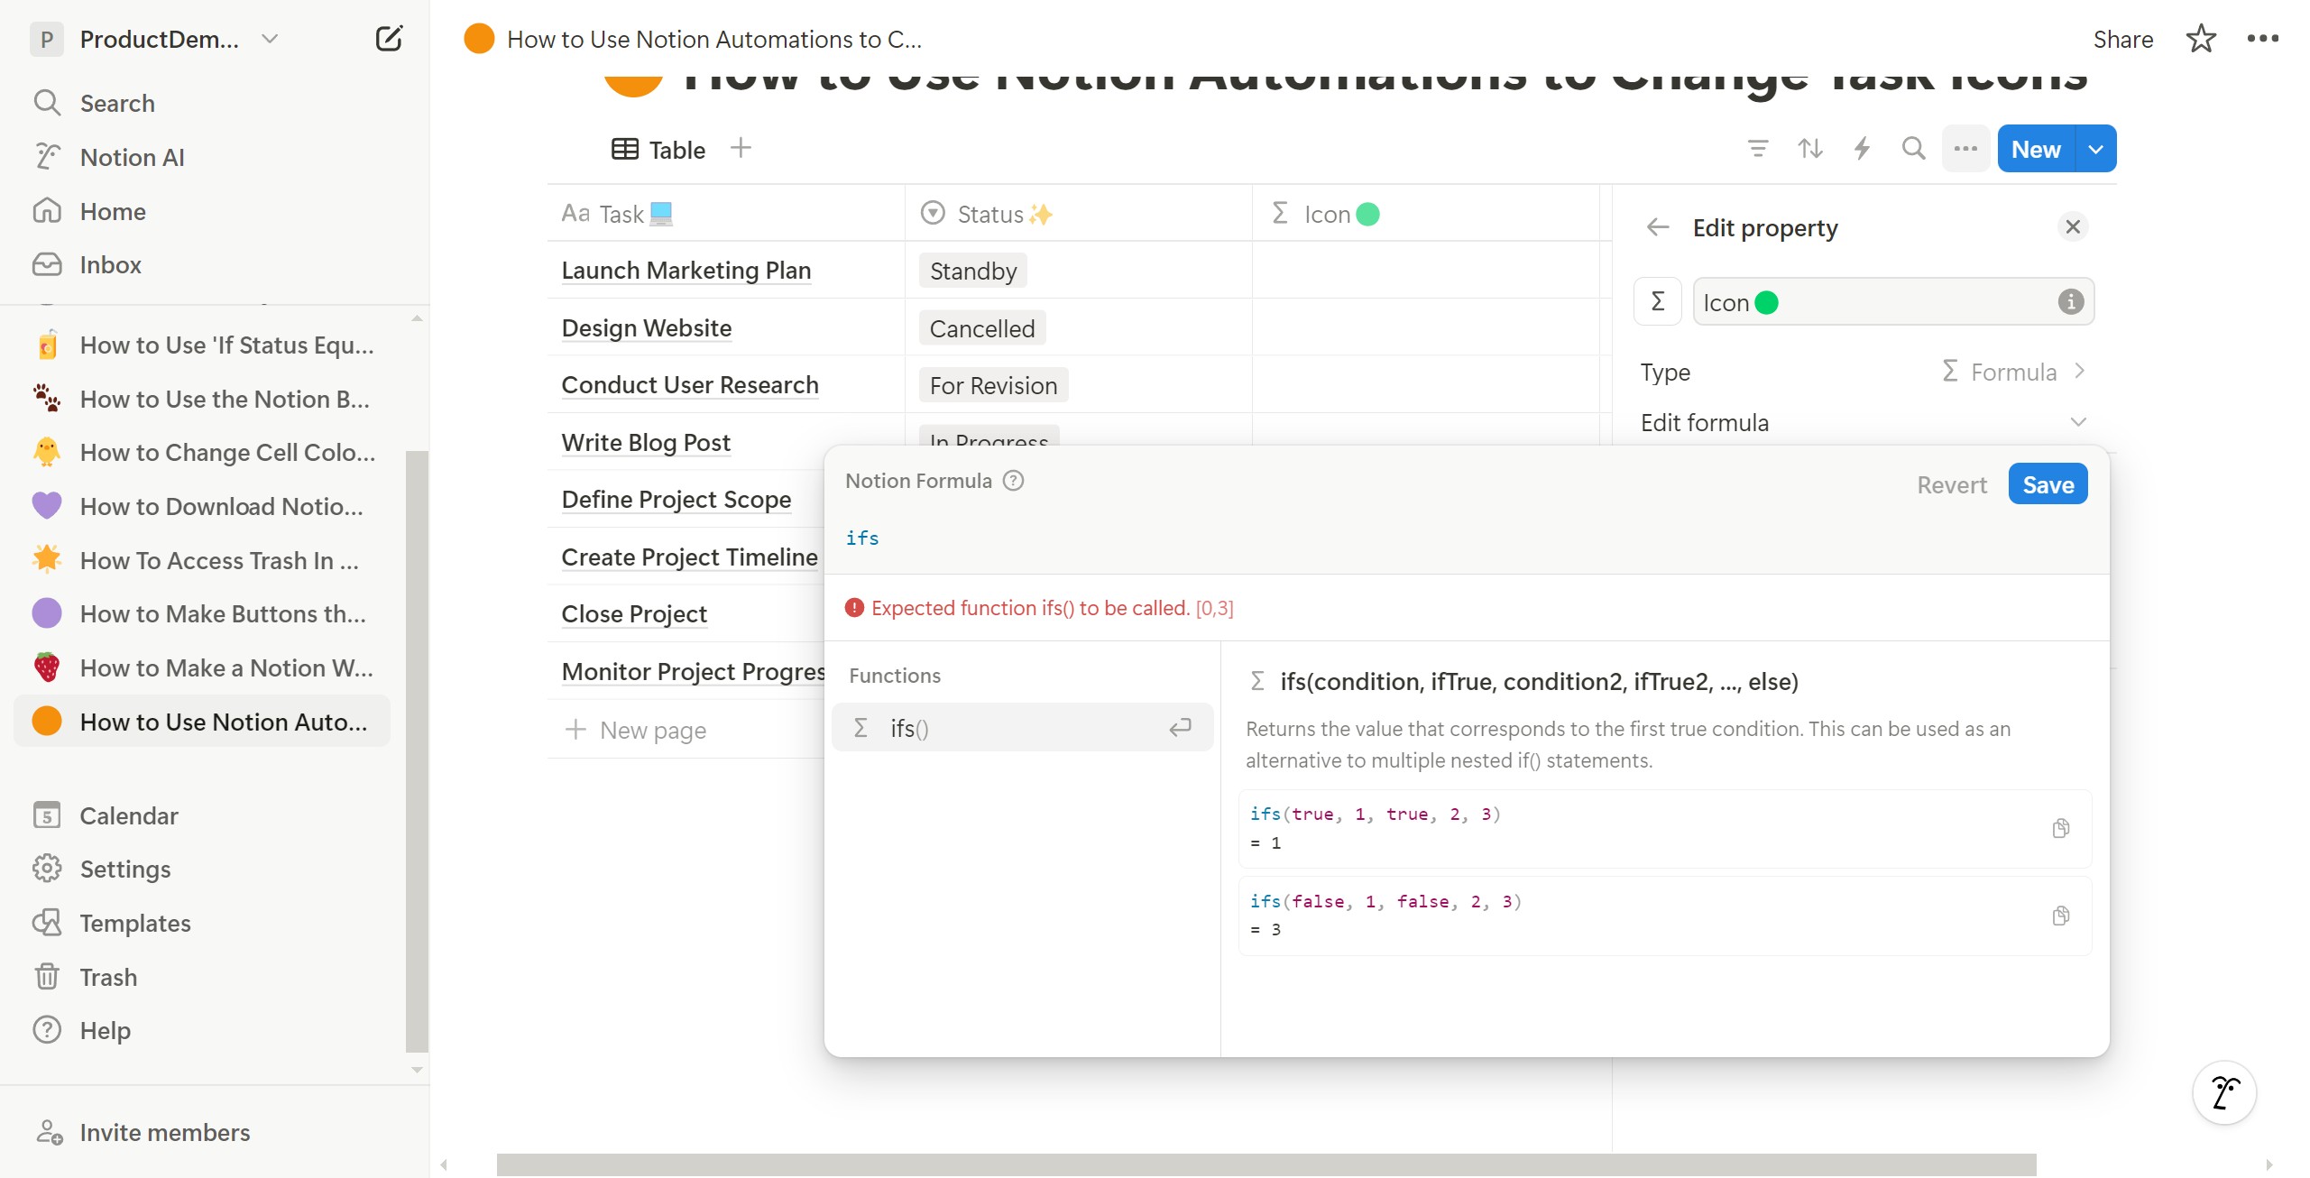The width and height of the screenshot is (2310, 1178).
Task: Open the Launch Marketing Plan task
Action: (x=686, y=270)
